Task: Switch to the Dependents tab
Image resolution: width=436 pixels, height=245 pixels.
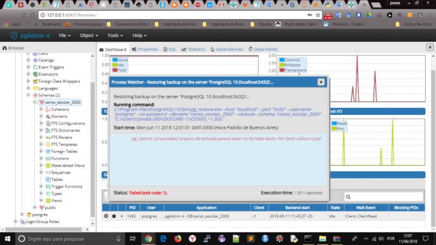Action: [x=263, y=49]
